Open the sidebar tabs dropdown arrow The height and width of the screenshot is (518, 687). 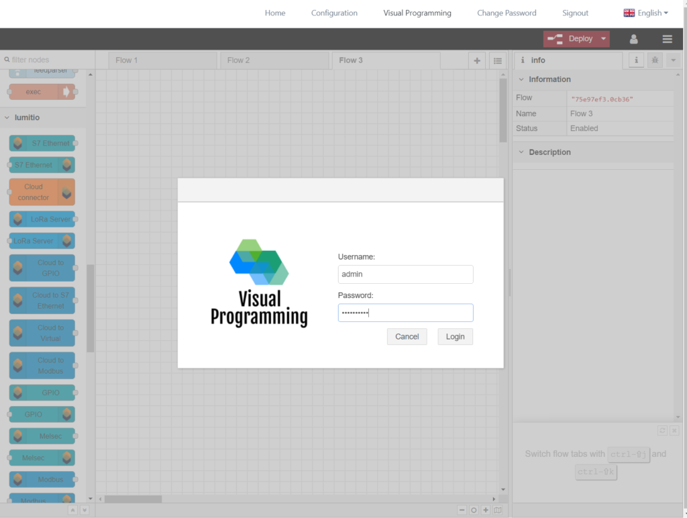674,60
